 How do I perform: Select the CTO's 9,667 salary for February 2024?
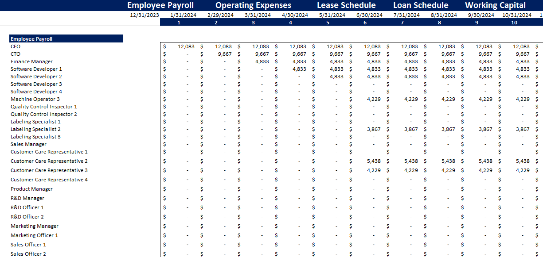(223, 54)
